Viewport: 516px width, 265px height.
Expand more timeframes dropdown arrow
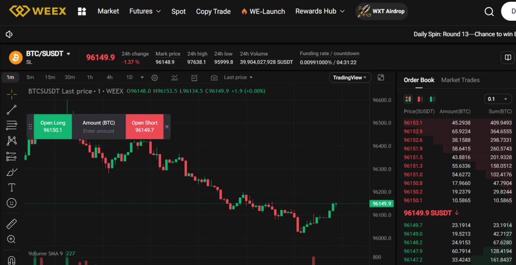point(142,77)
